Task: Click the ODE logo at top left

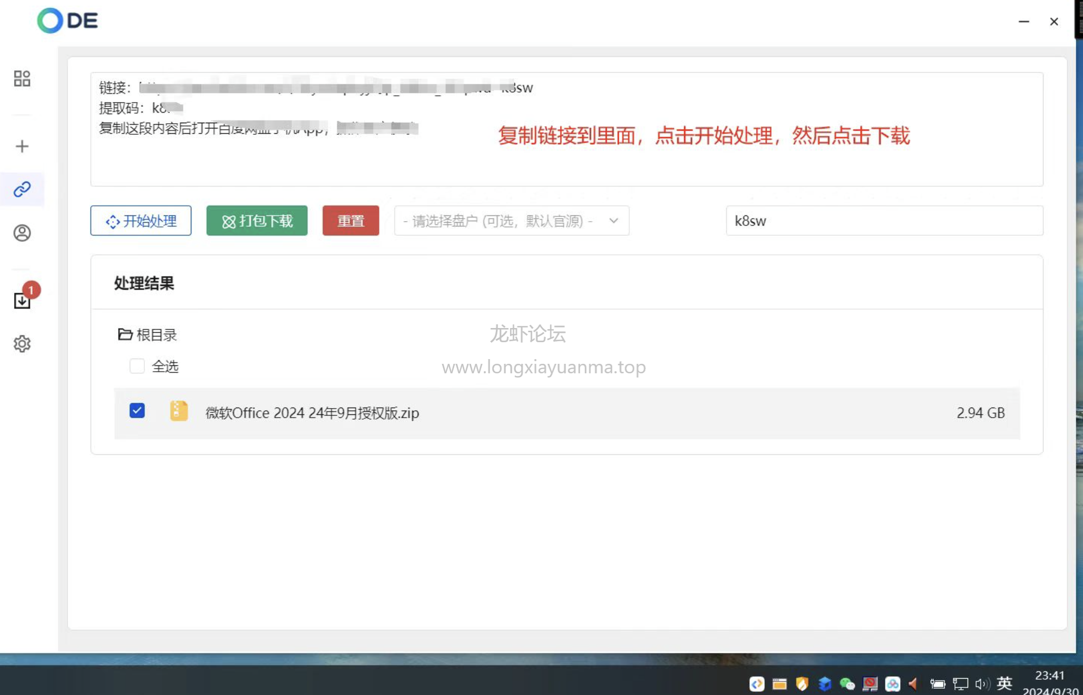Action: [67, 21]
